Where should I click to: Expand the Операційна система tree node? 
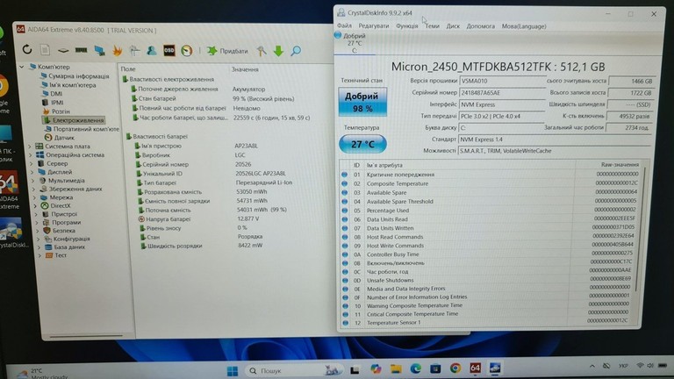pyautogui.click(x=31, y=154)
